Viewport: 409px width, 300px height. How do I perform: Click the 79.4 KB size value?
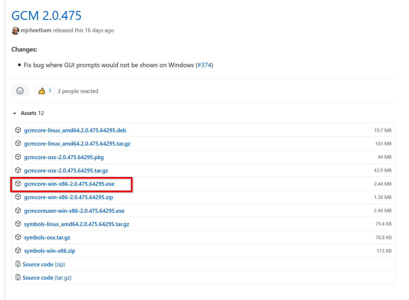click(384, 224)
